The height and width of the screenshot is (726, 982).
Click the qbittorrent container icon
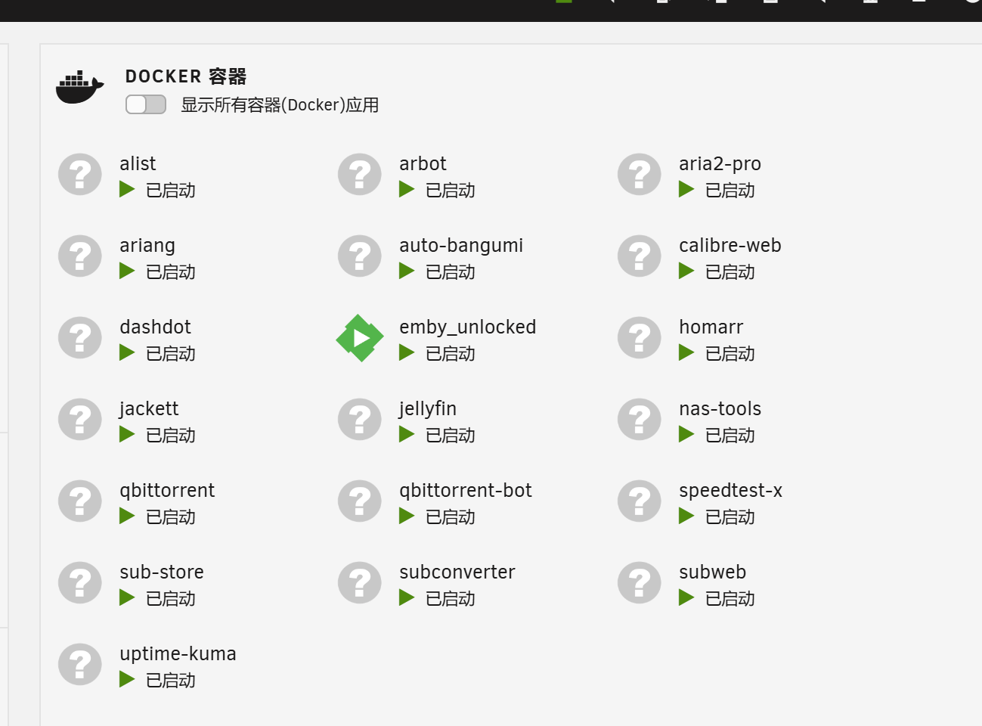click(x=80, y=501)
